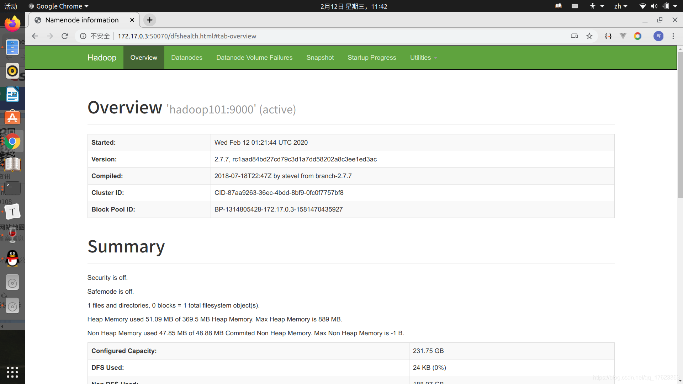Expand the Utilities dropdown menu

(x=423, y=58)
